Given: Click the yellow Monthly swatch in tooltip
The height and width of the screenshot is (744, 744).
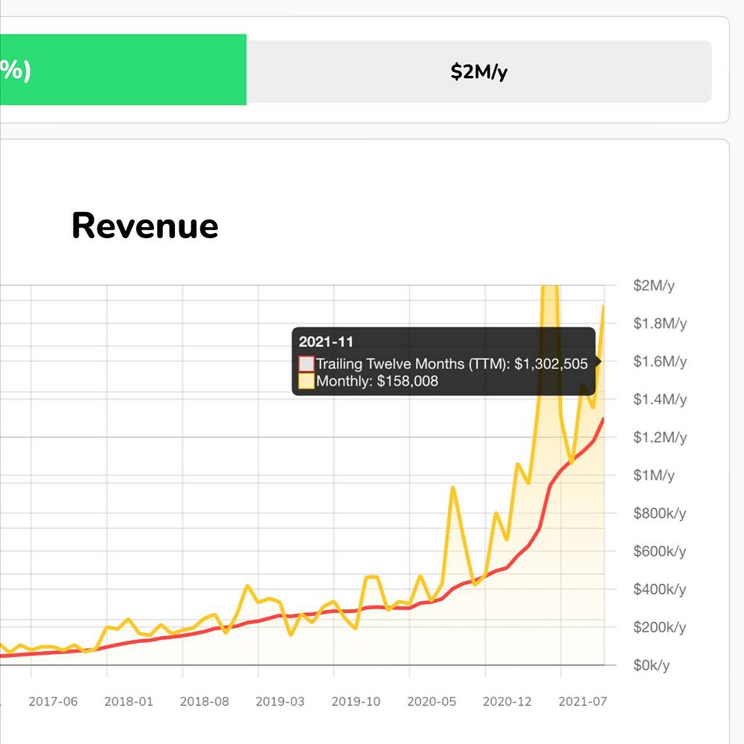Looking at the screenshot, I should 307,382.
